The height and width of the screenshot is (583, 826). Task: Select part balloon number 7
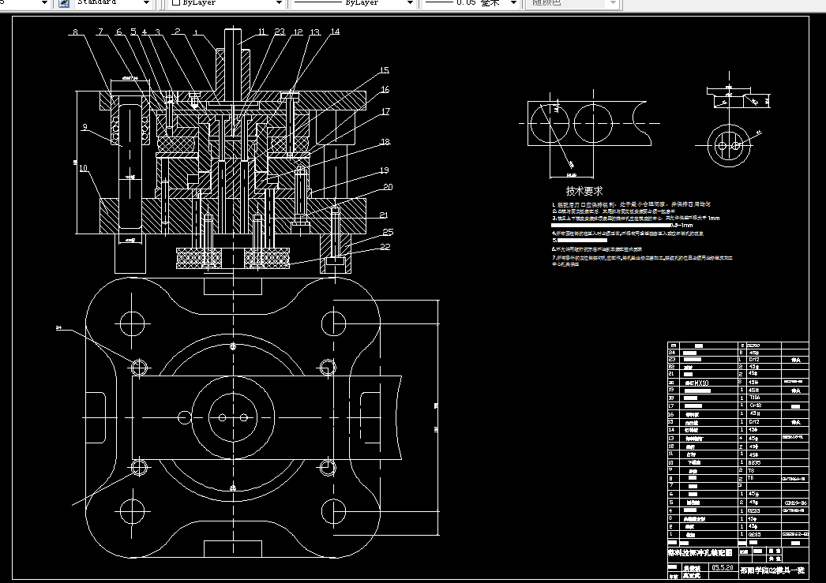tap(100, 32)
